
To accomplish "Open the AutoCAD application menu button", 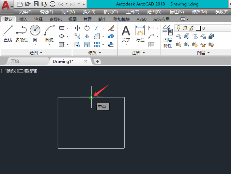I will pos(7,6).
